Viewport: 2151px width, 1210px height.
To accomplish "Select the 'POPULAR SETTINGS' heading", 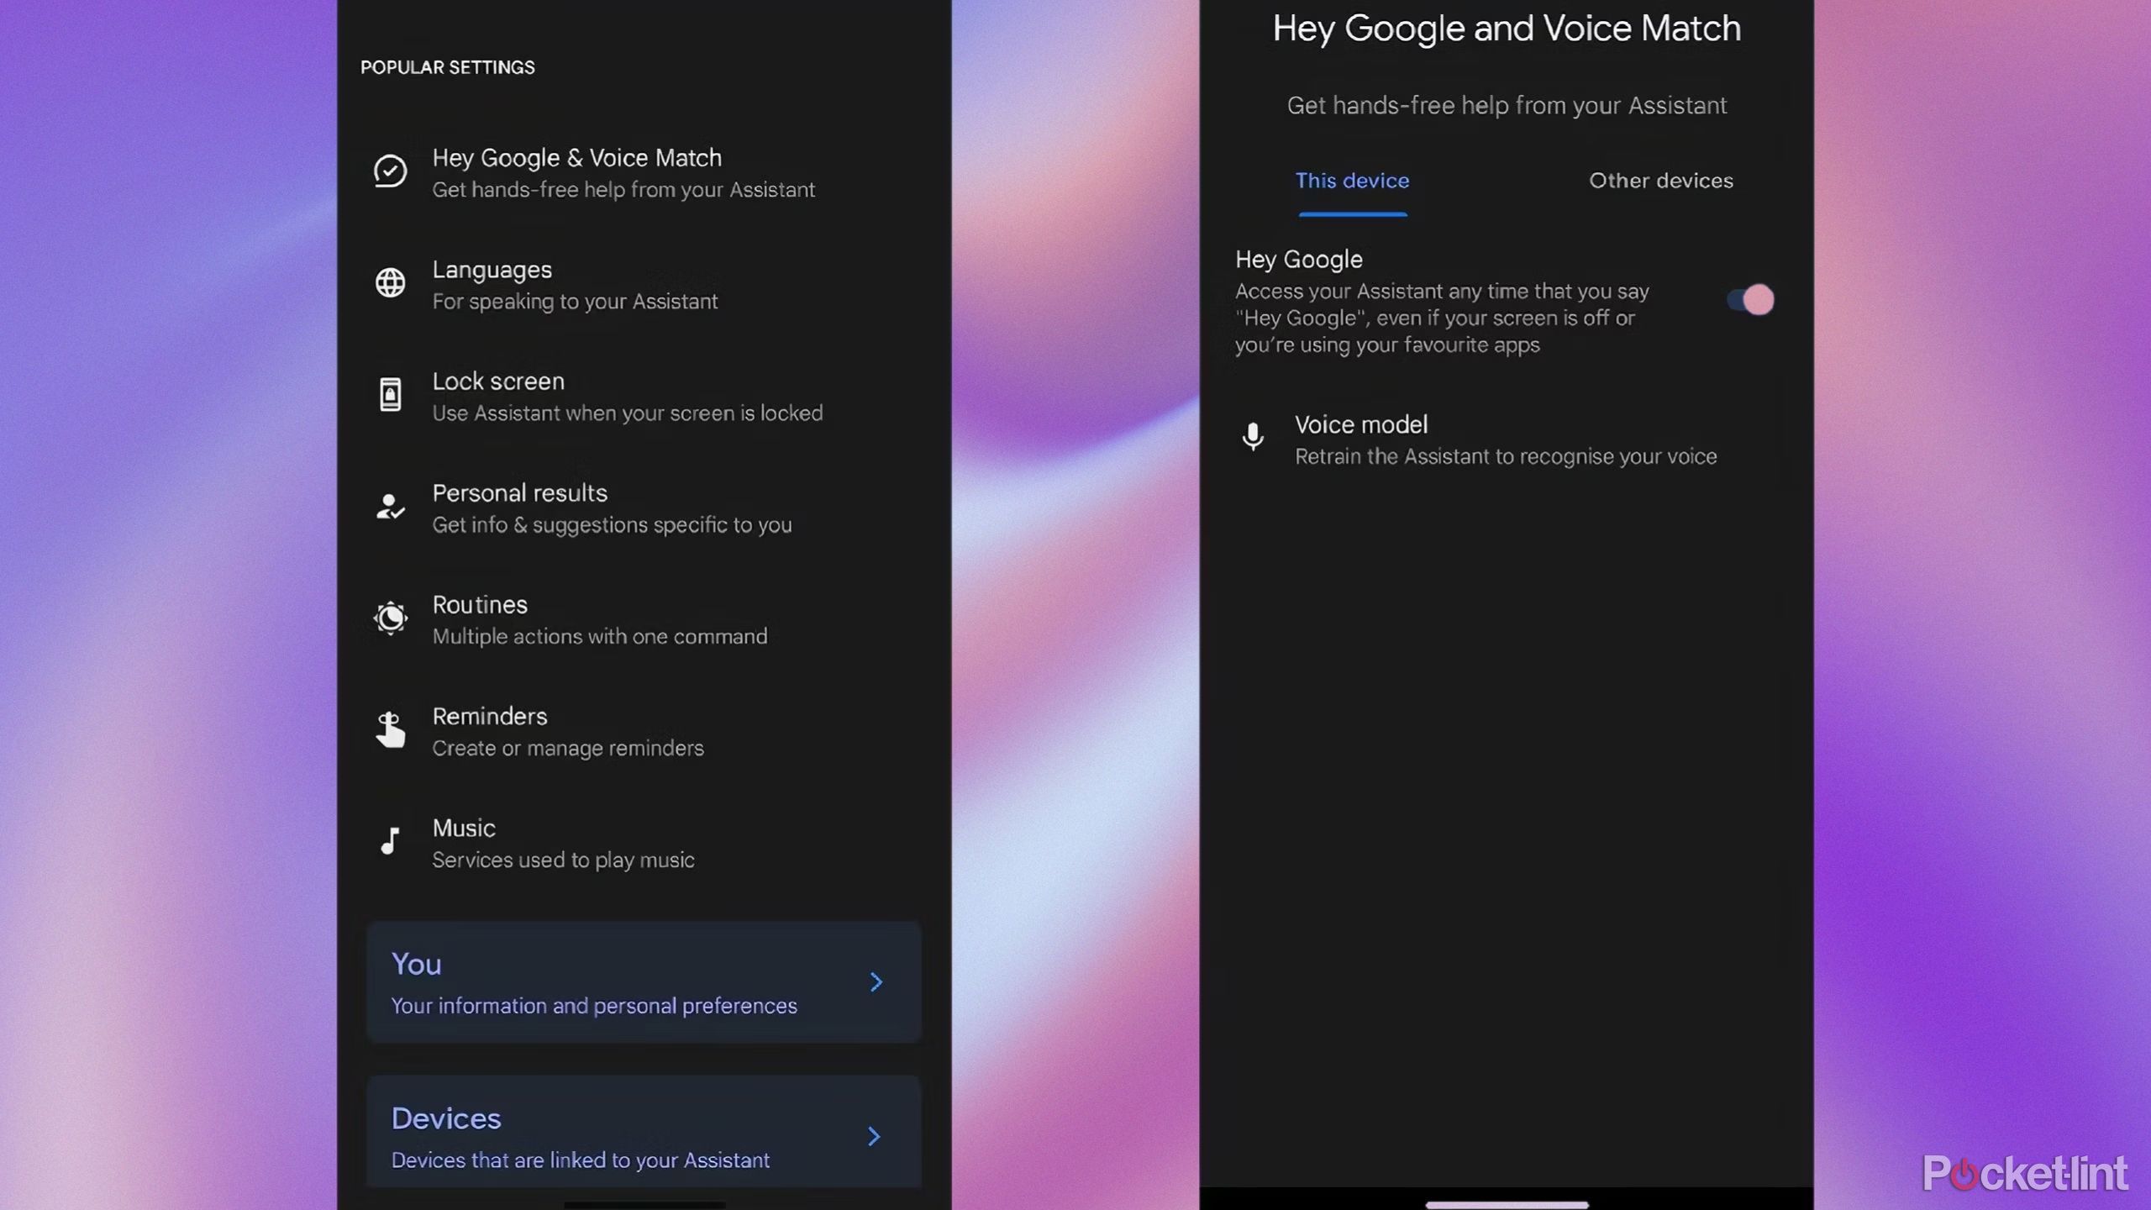I will tap(447, 67).
